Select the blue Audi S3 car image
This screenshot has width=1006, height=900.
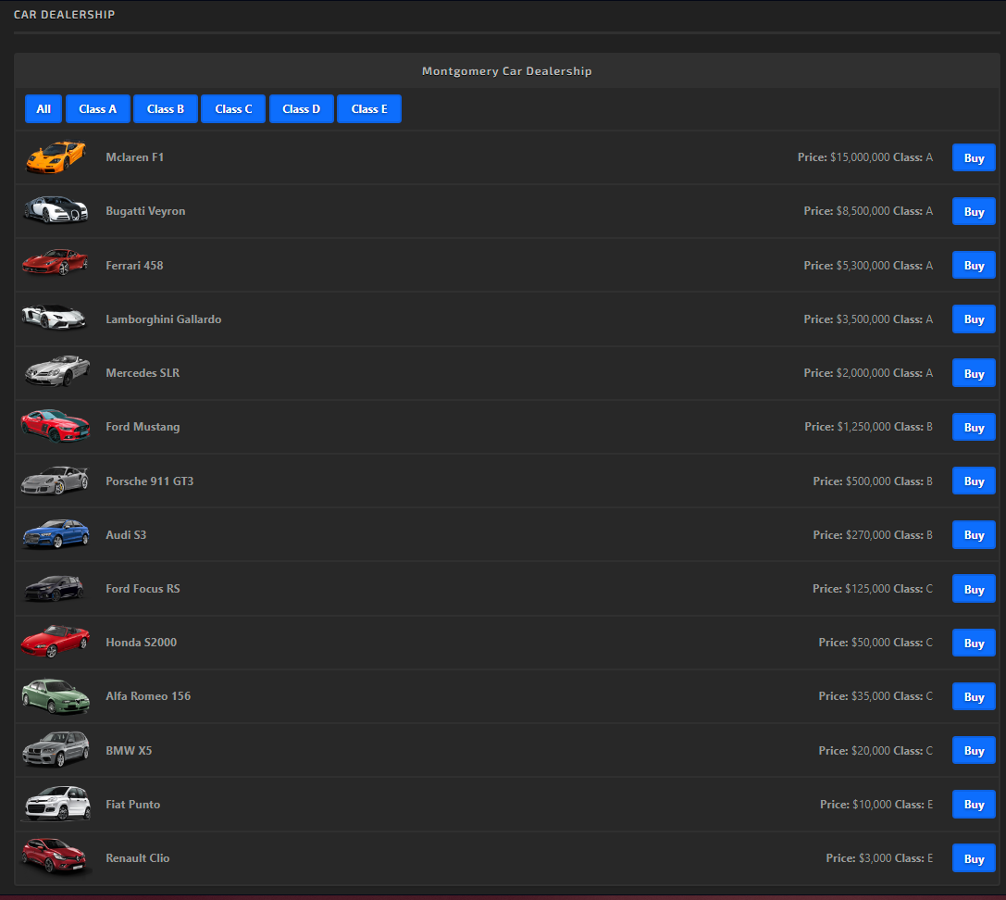click(56, 534)
